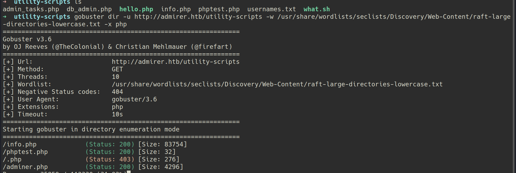Click the green hello.php file name
The width and height of the screenshot is (516, 173).
(x=136, y=9)
